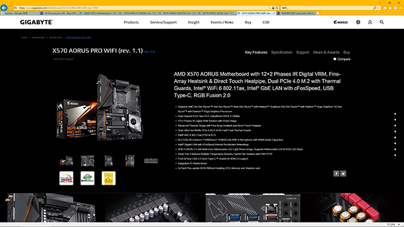Tick the Compare checkbox
The height and width of the screenshot is (227, 404).
pyautogui.click(x=335, y=59)
